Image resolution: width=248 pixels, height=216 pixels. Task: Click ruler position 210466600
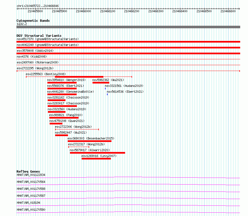click(228, 11)
